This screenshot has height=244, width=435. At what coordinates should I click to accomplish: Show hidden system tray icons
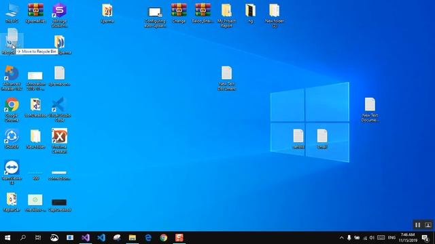[x=341, y=238]
